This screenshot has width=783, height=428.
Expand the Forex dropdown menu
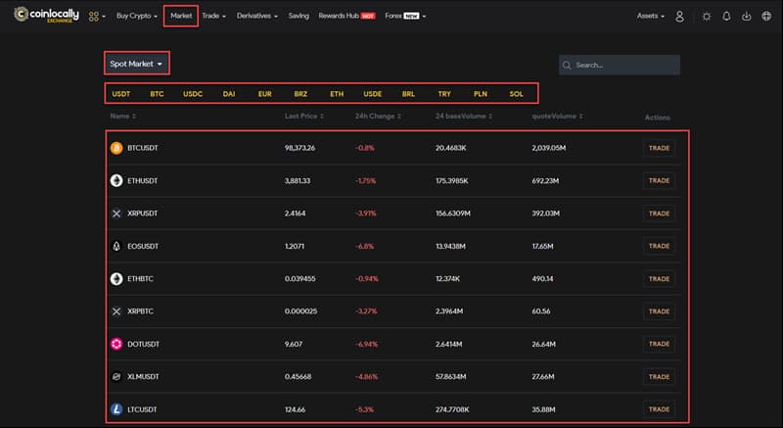[x=405, y=16]
